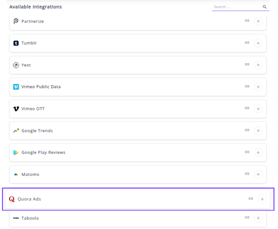
Task: Open the link icon for Google Play Reviews
Action: click(x=247, y=152)
